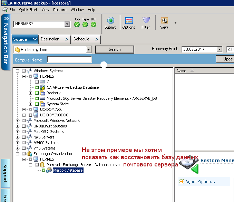Expand the Registry tree node

[x=30, y=93]
